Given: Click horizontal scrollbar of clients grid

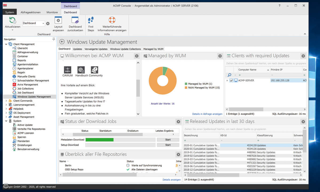Looking at the screenshot, I should coord(246,109).
